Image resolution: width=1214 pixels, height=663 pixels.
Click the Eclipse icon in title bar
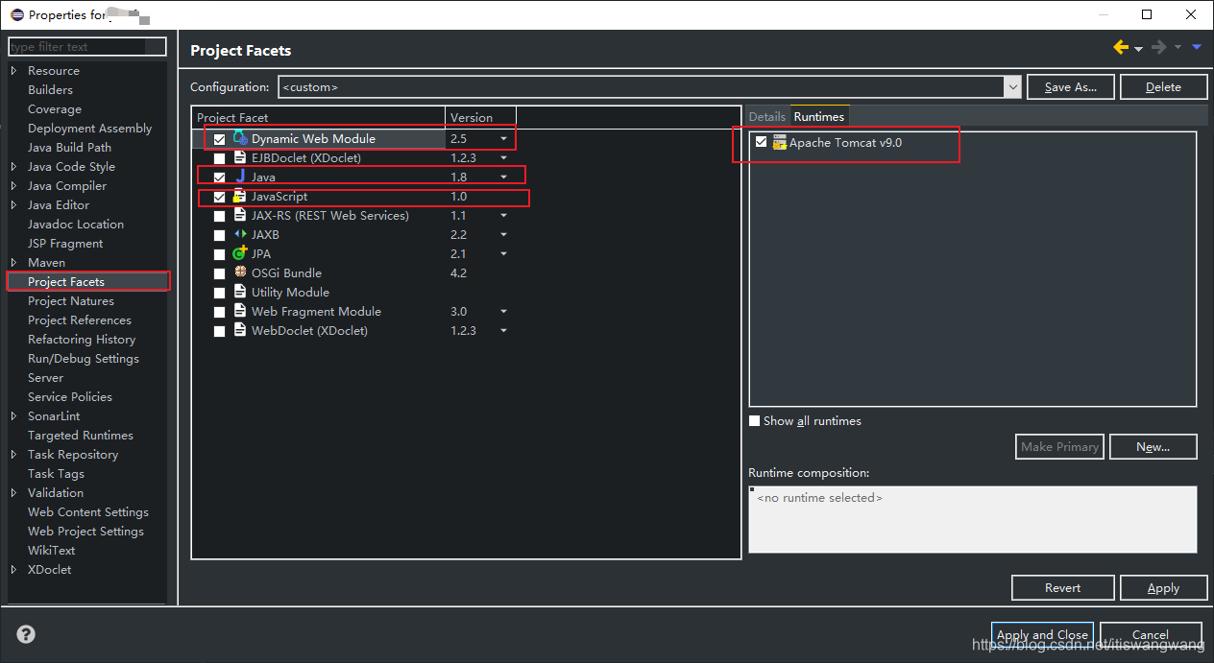[16, 14]
